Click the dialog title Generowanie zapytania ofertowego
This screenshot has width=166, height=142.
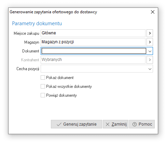click(x=53, y=12)
